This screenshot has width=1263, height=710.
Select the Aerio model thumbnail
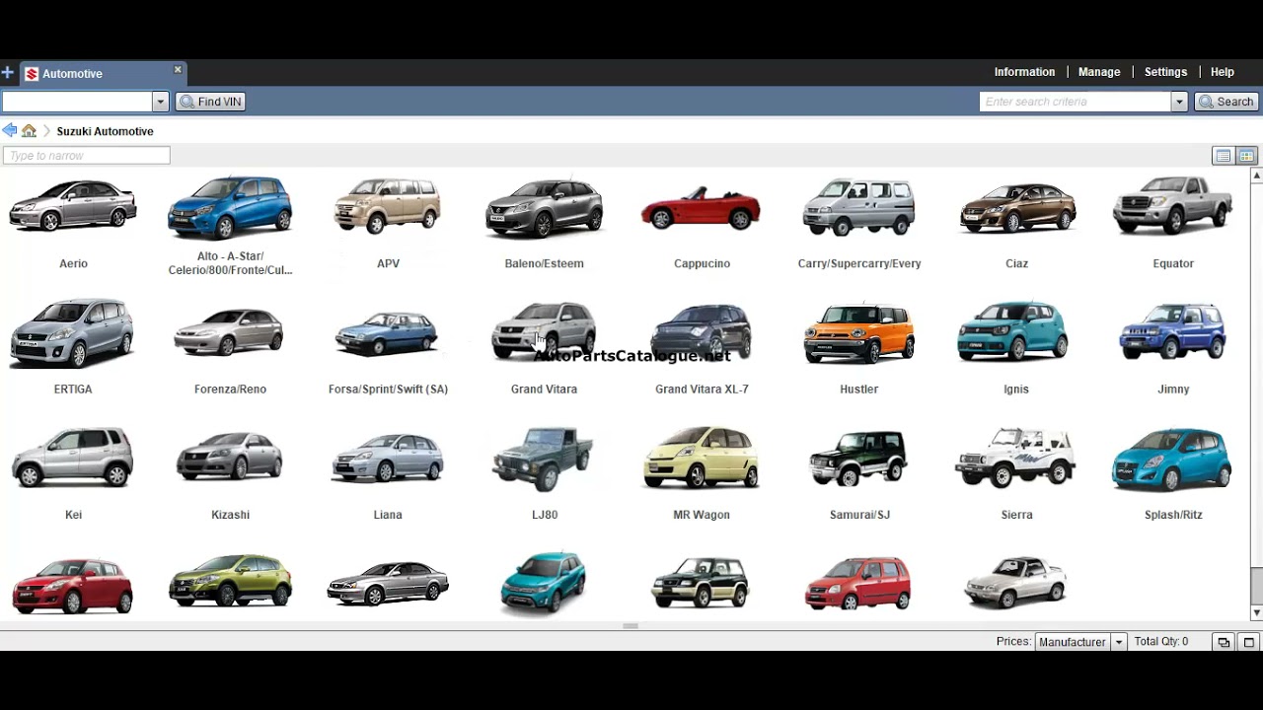(73, 205)
